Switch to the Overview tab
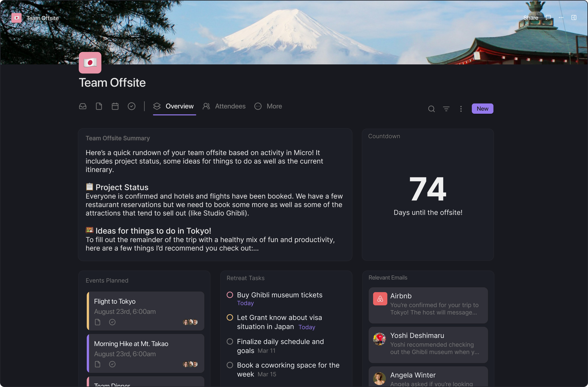Screen dimensions: 588x387 174,106
